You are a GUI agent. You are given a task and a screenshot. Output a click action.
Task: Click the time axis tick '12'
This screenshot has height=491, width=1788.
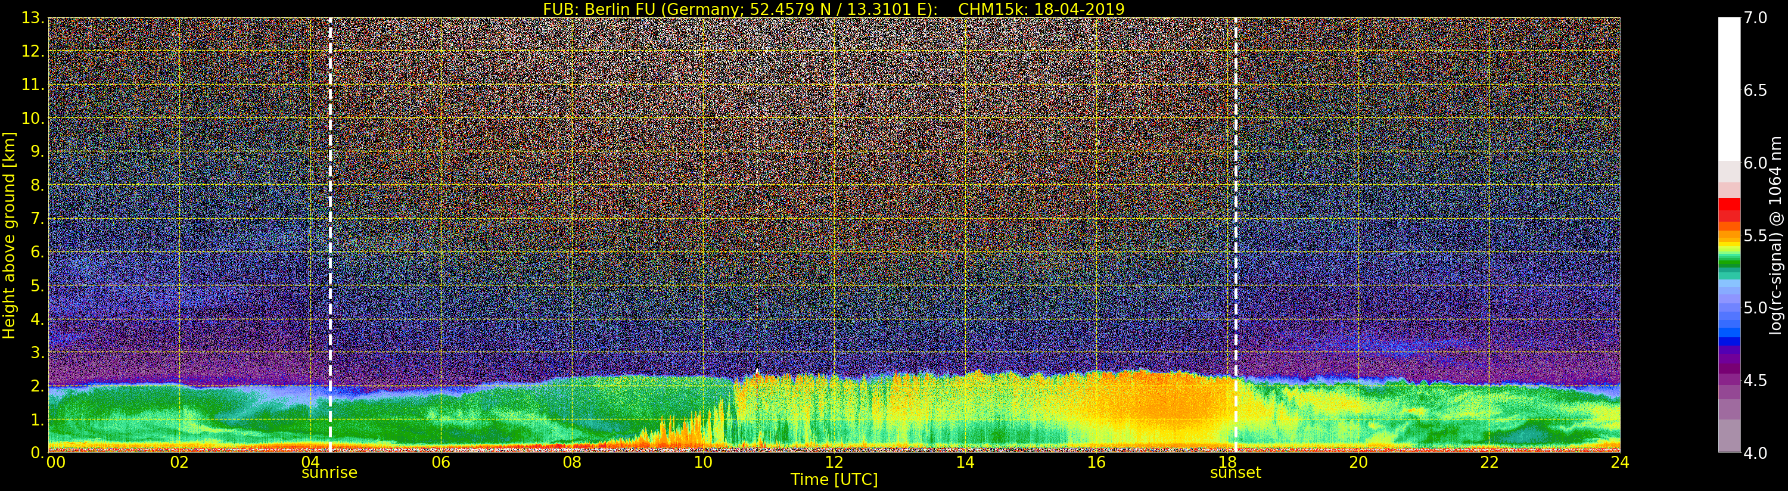pyautogui.click(x=834, y=462)
